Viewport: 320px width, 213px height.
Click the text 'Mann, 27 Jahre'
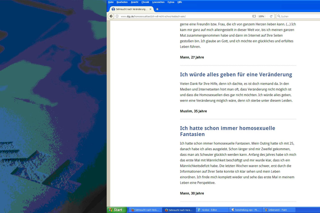point(192,57)
